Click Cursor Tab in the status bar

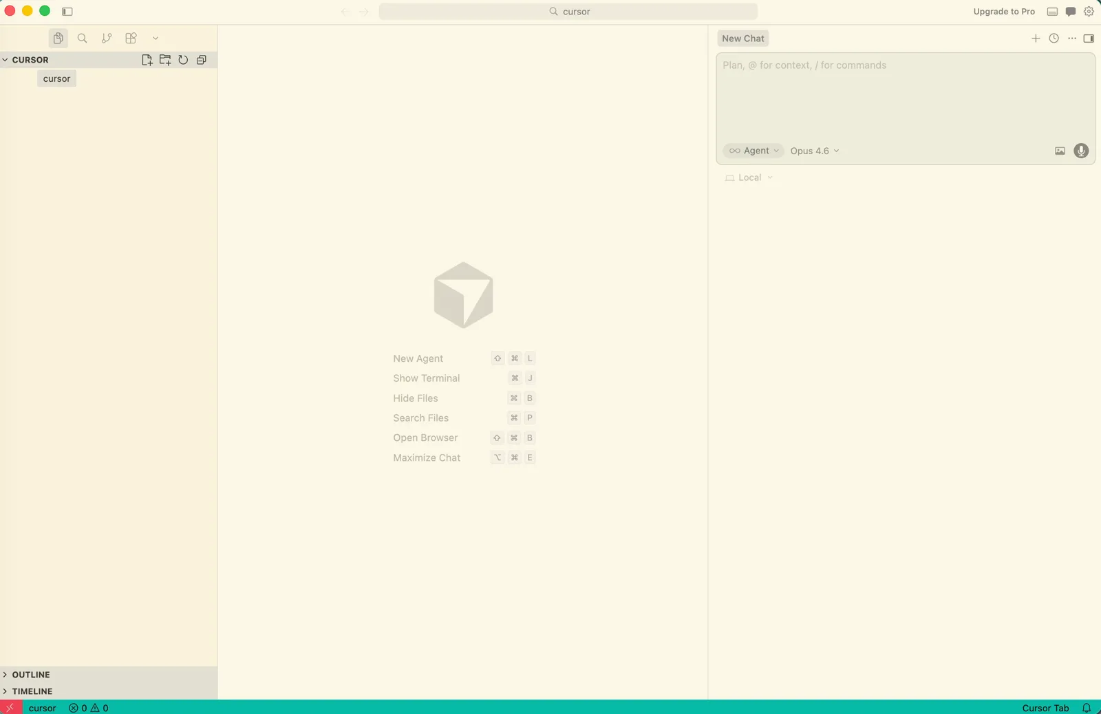[x=1045, y=708]
